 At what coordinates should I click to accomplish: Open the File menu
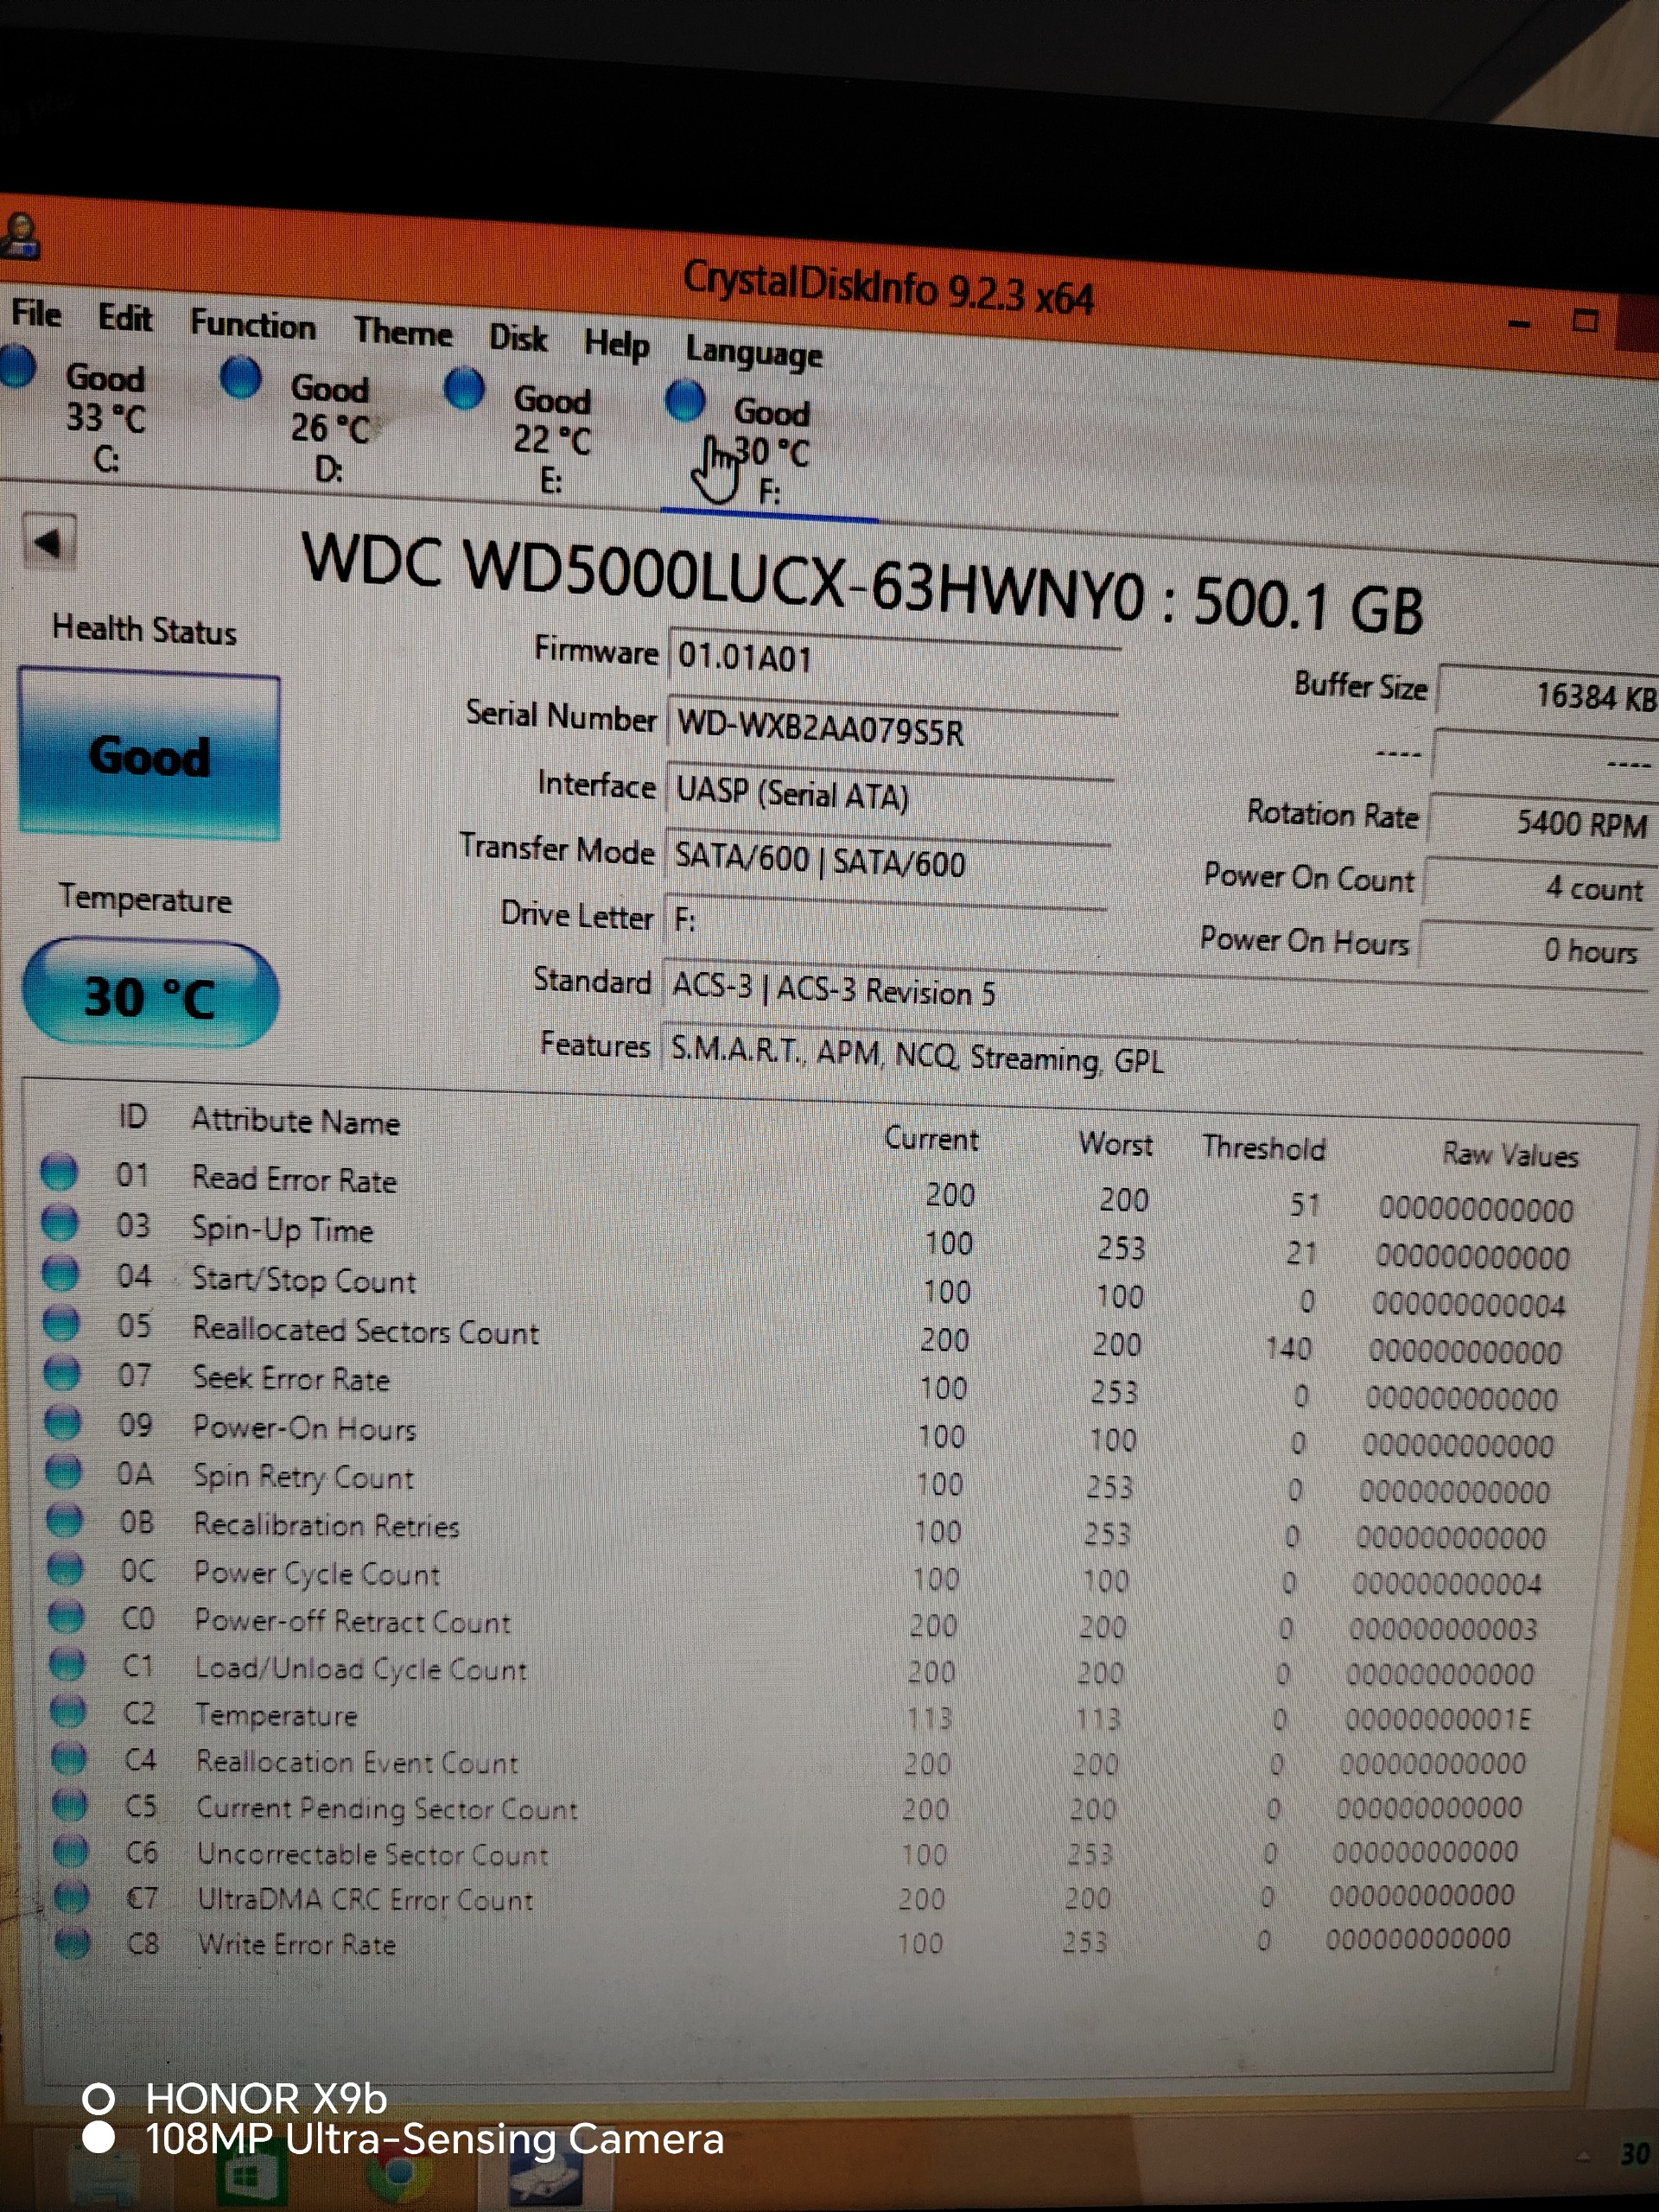pyautogui.click(x=36, y=314)
